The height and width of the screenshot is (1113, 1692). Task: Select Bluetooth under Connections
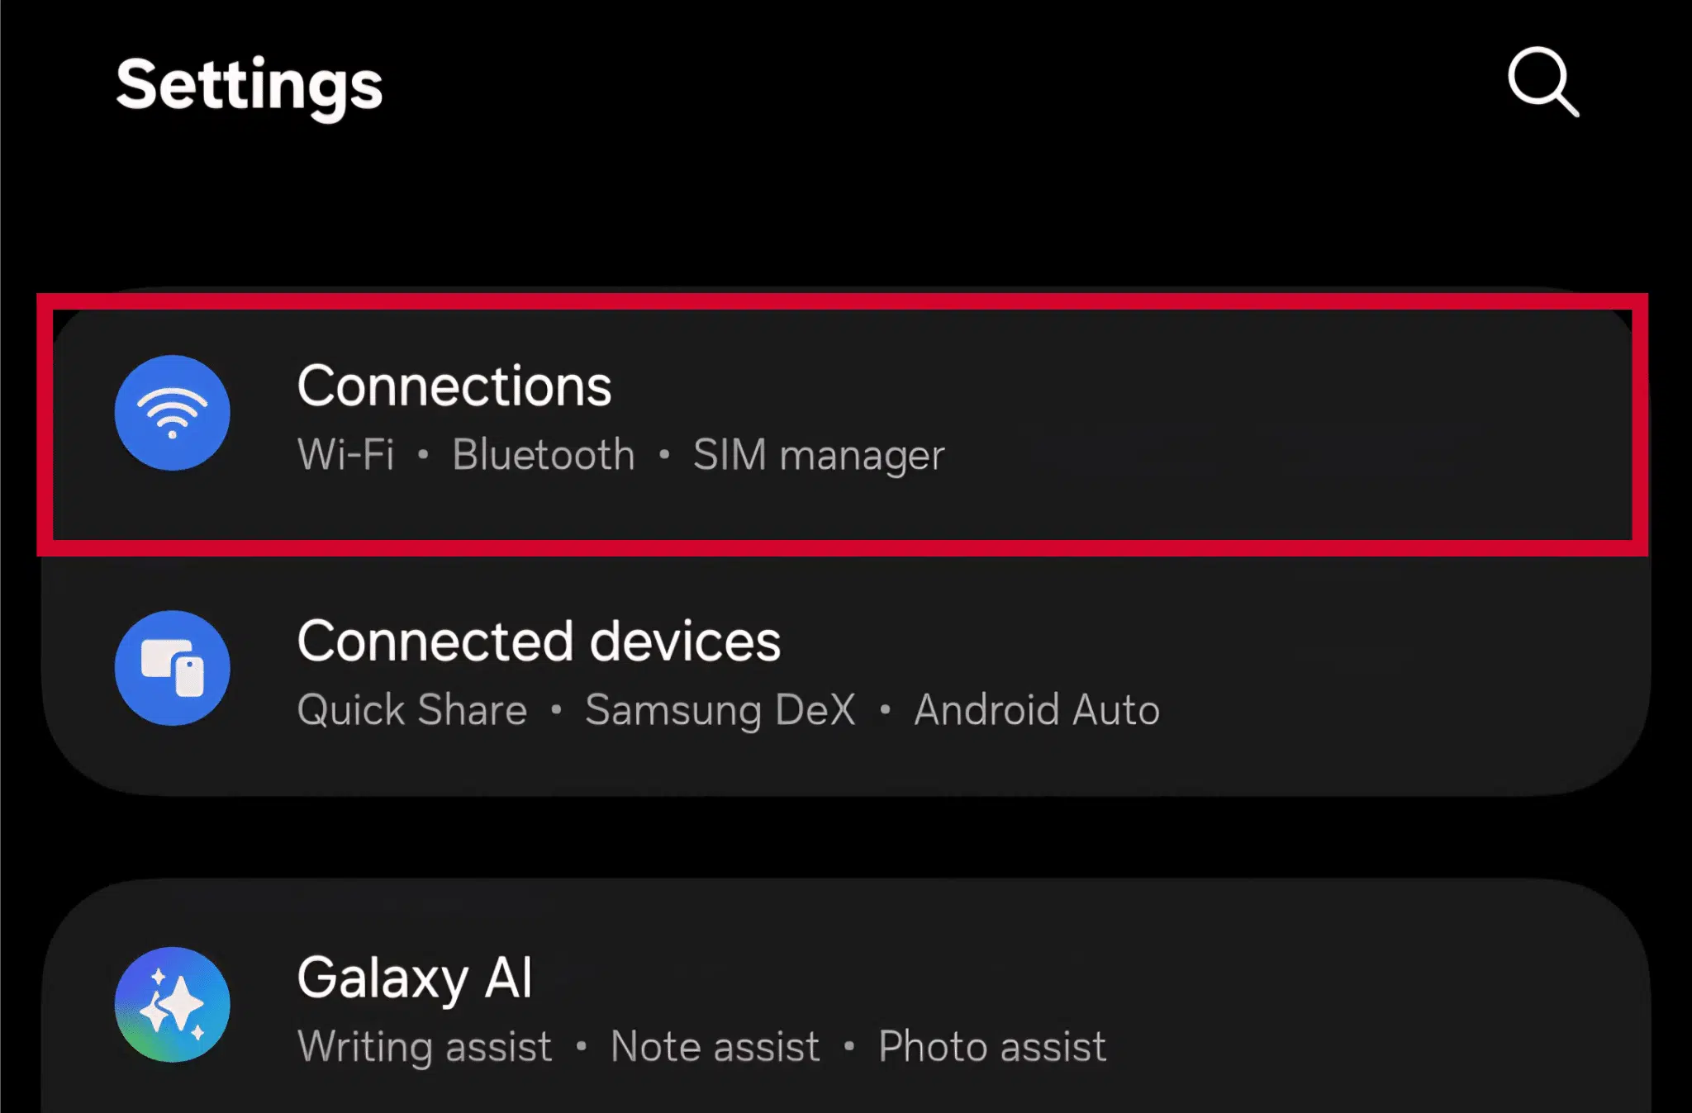543,454
